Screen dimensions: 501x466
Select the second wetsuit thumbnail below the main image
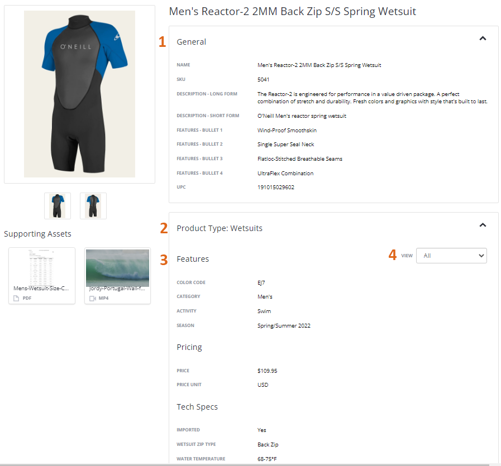point(93,206)
